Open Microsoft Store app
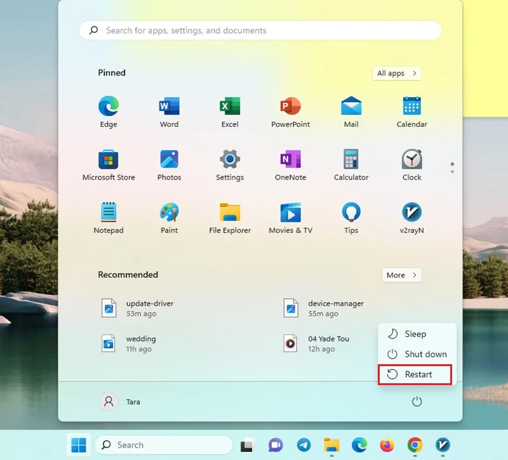508x460 pixels. 109,165
